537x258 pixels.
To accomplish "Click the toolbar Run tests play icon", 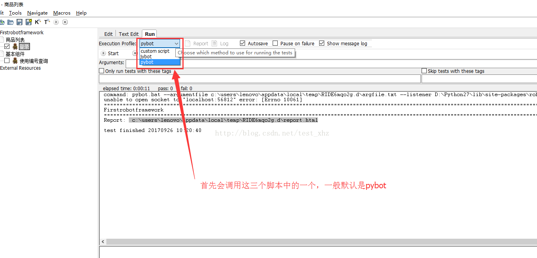I will 56,22.
